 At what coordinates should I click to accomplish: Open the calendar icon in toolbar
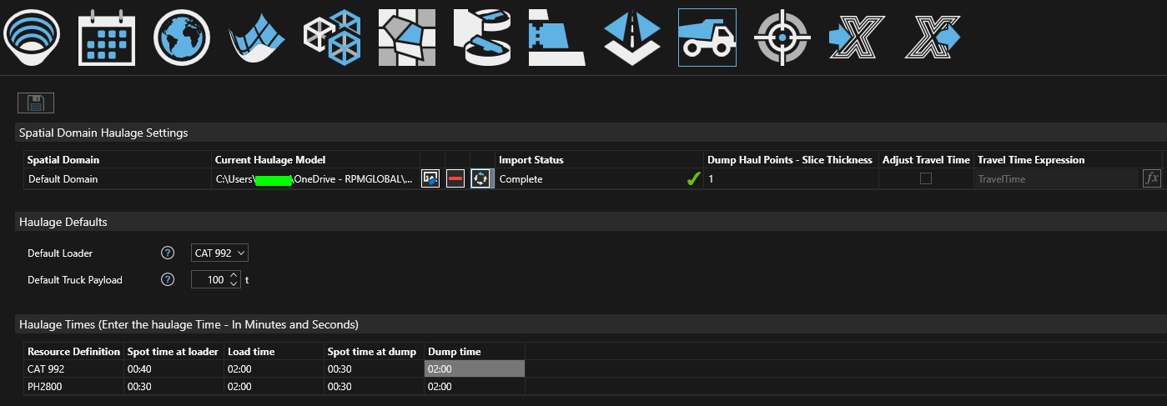(106, 38)
